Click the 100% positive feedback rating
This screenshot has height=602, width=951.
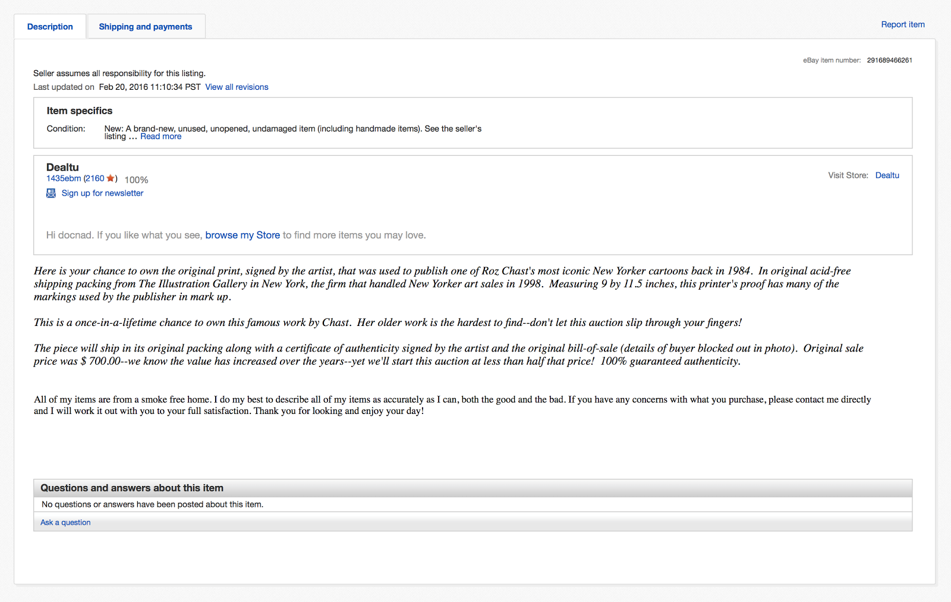point(136,180)
